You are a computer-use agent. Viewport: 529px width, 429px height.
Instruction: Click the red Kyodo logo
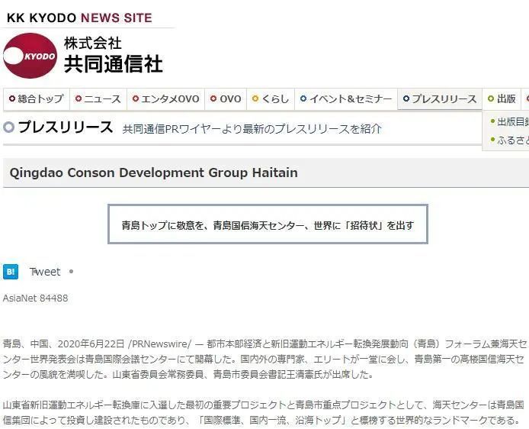coord(30,56)
